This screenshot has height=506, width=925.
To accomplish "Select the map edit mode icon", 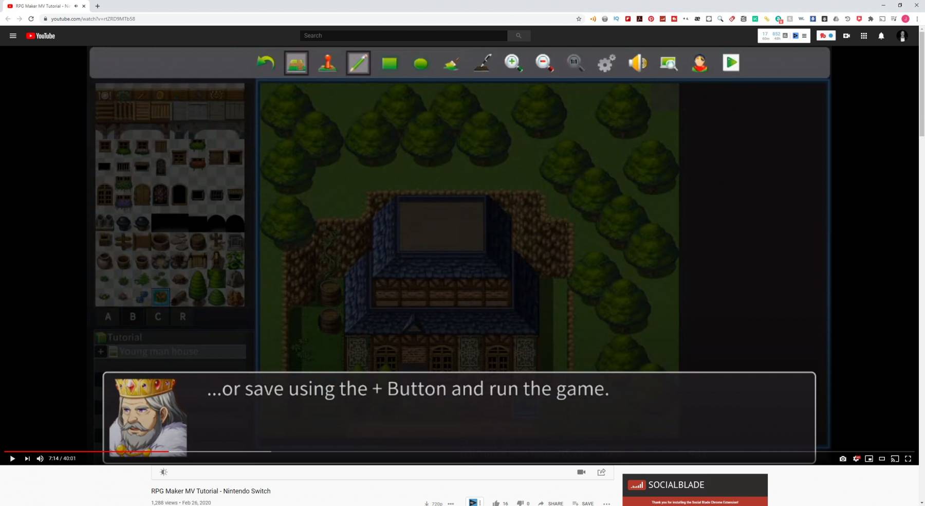I will click(297, 63).
